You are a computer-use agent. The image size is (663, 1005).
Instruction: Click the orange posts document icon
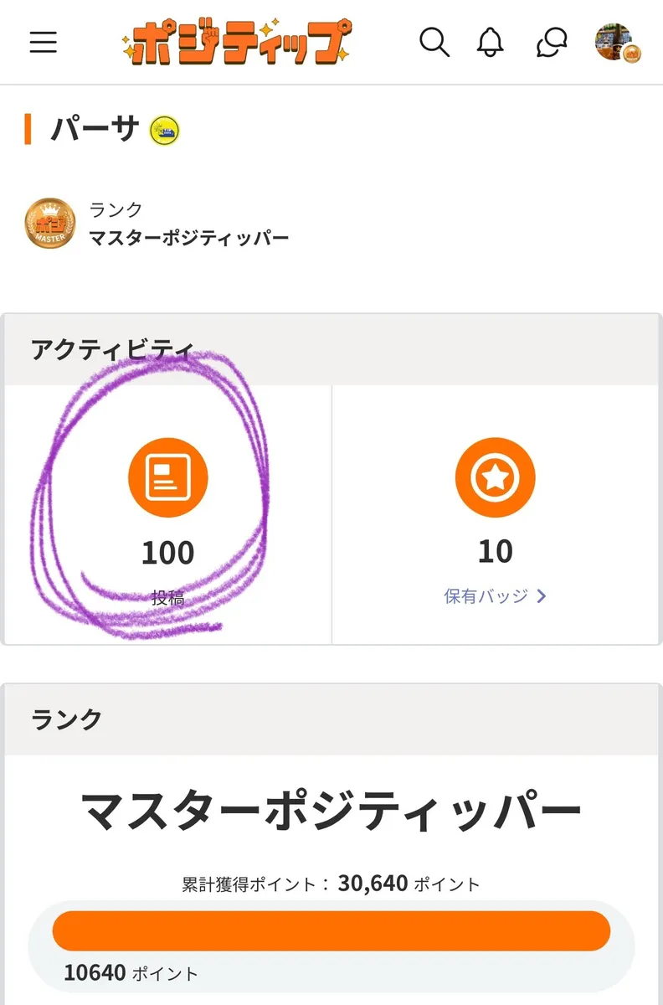coord(168,477)
